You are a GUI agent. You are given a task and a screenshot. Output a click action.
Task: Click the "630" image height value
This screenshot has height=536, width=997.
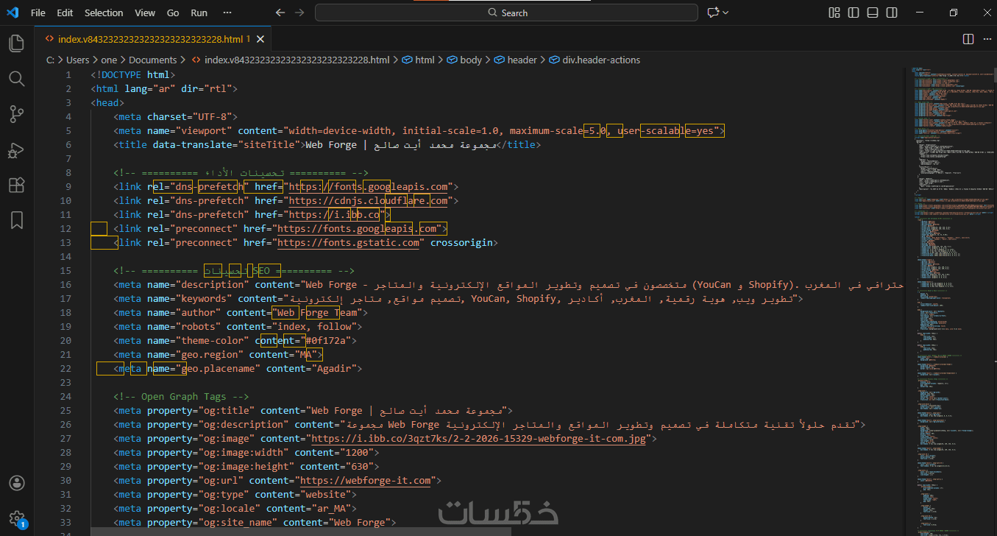click(x=359, y=467)
